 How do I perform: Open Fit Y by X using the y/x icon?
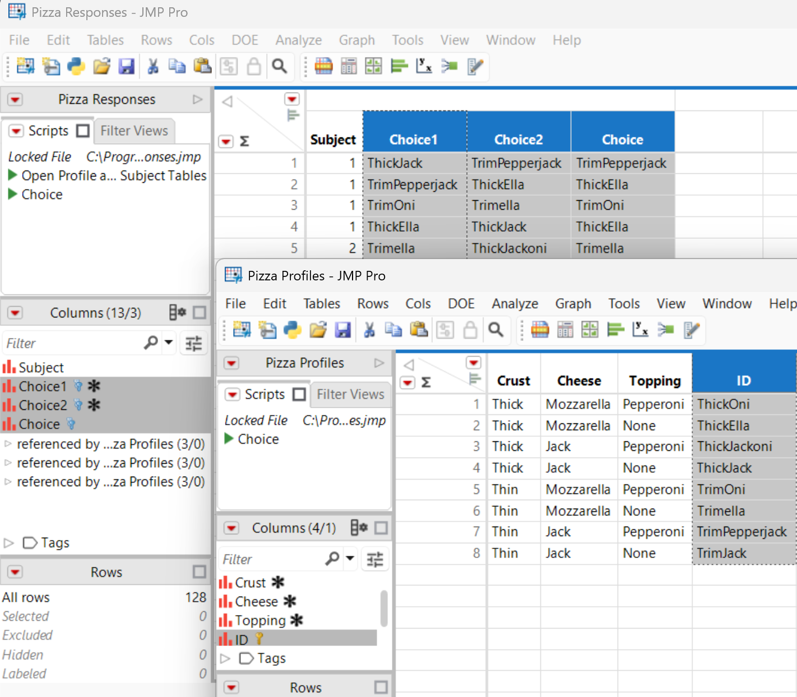[x=424, y=66]
